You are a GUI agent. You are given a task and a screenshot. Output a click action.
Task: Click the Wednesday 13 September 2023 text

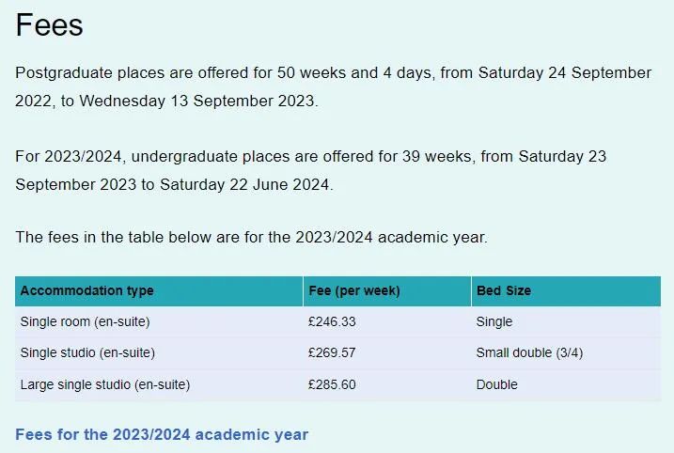click(198, 101)
